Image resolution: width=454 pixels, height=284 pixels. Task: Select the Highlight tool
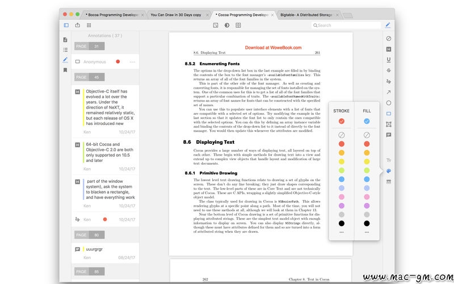389,49
